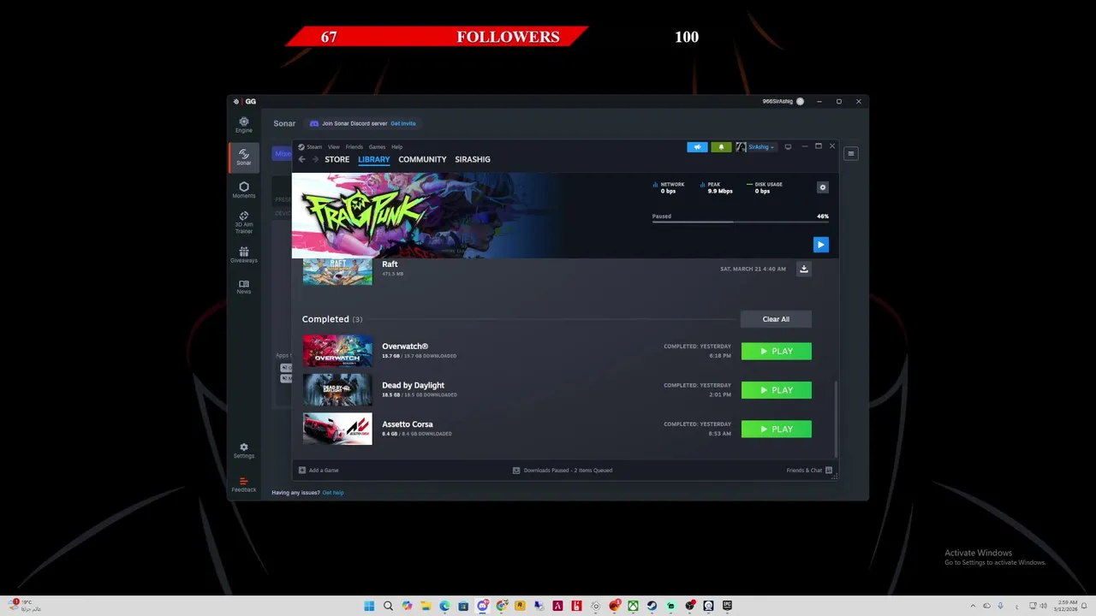Image resolution: width=1096 pixels, height=616 pixels.
Task: Open the clock showing 2:59 AM
Action: coord(1067,606)
